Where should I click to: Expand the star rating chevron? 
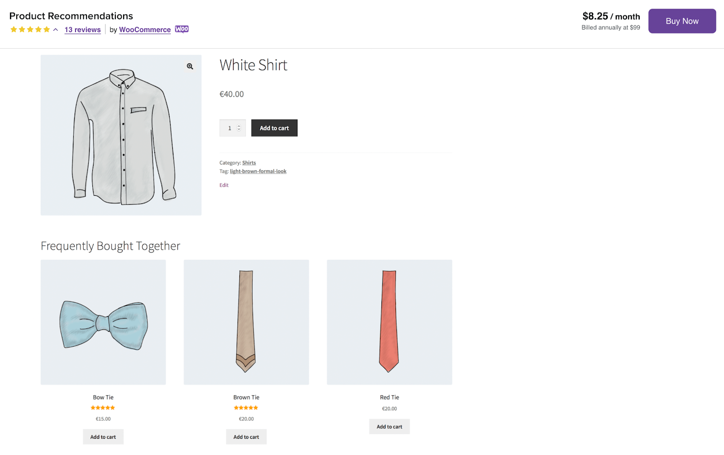coord(56,30)
